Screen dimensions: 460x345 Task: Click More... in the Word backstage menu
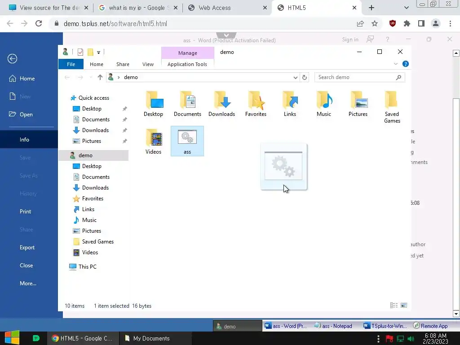tap(28, 283)
